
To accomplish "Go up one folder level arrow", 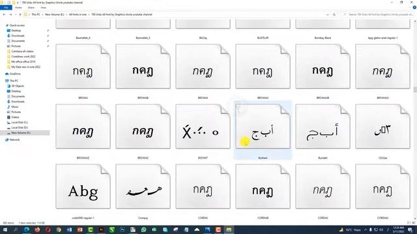I will [20, 14].
